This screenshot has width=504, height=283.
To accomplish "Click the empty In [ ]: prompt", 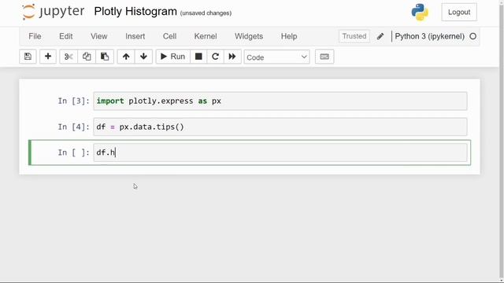I will (73, 153).
